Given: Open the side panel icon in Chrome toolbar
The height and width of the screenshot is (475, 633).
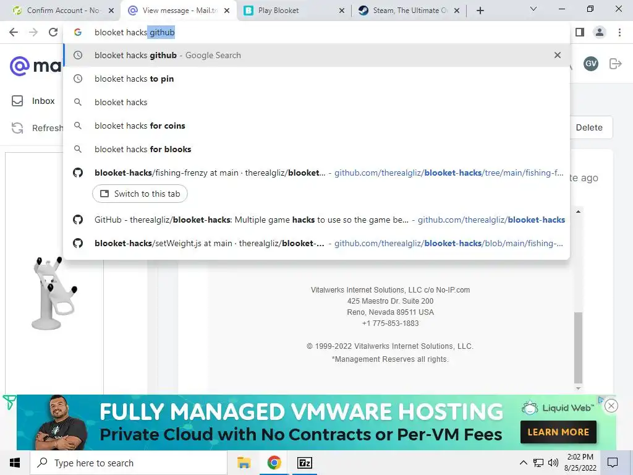Looking at the screenshot, I should click(580, 32).
